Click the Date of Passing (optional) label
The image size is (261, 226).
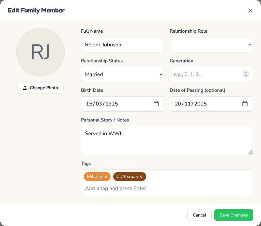(x=197, y=90)
